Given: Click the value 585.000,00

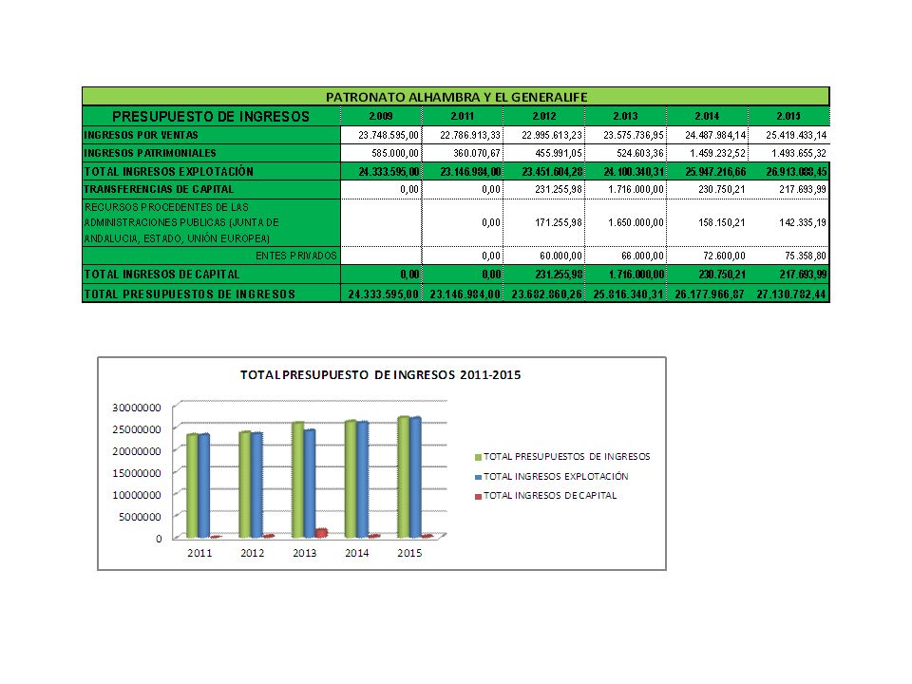Looking at the screenshot, I should [x=395, y=153].
